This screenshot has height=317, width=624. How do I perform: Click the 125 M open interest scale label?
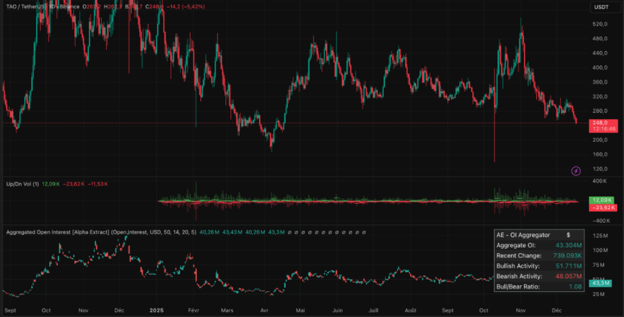(600, 236)
